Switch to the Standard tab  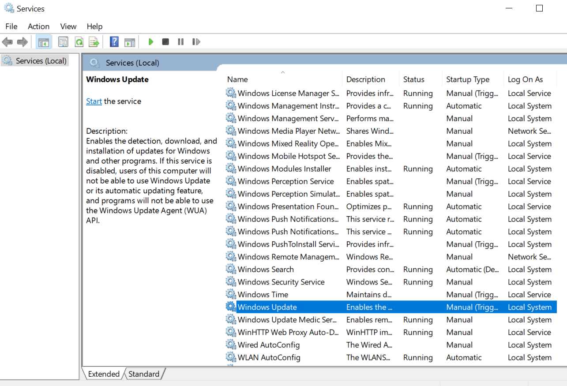click(144, 374)
